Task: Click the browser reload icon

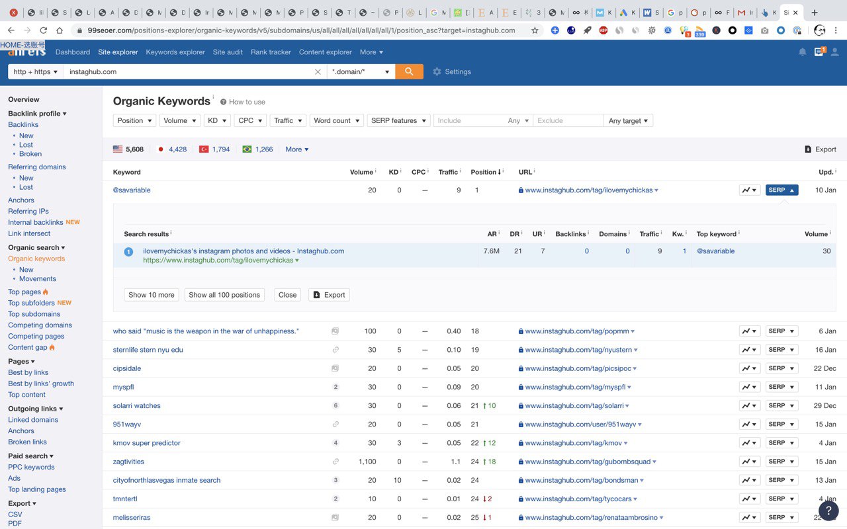Action: pos(44,30)
